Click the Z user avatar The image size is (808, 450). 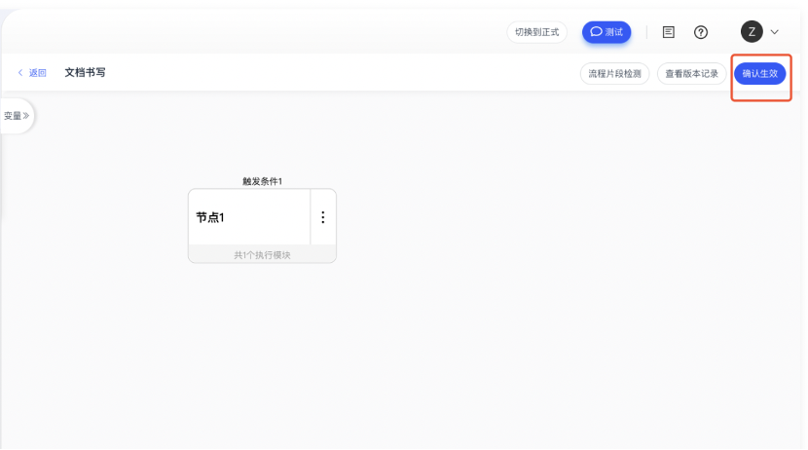click(752, 32)
